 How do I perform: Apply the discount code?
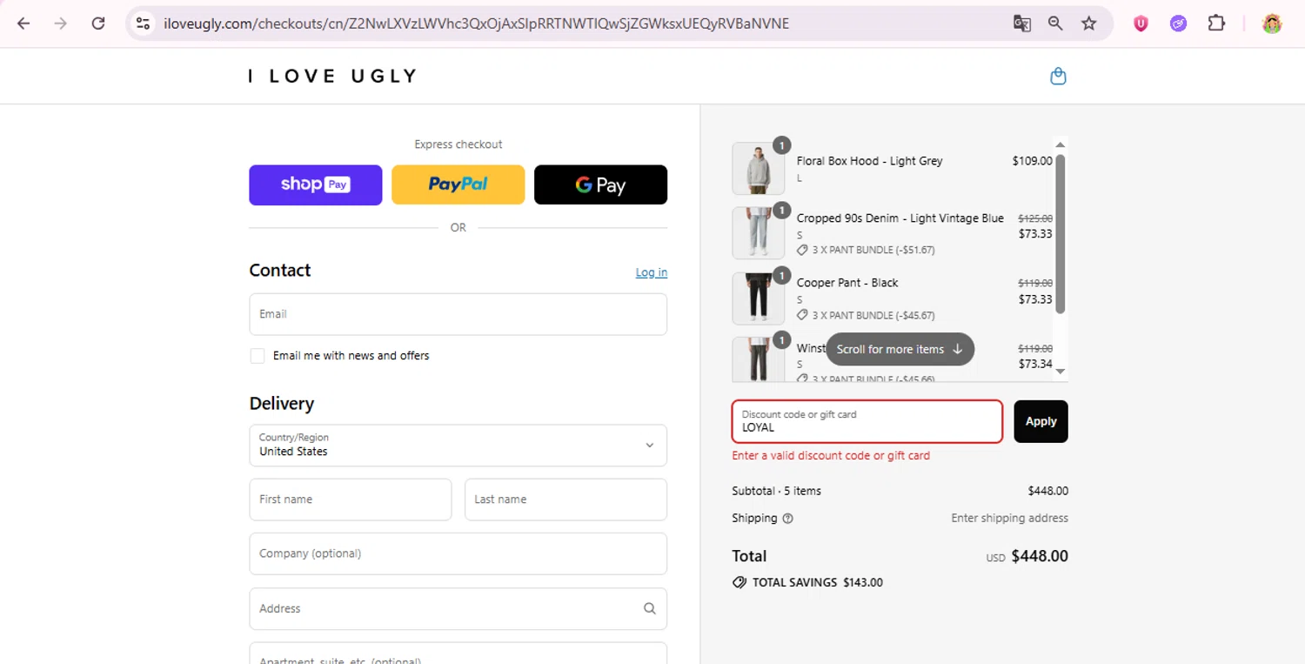(x=1041, y=421)
